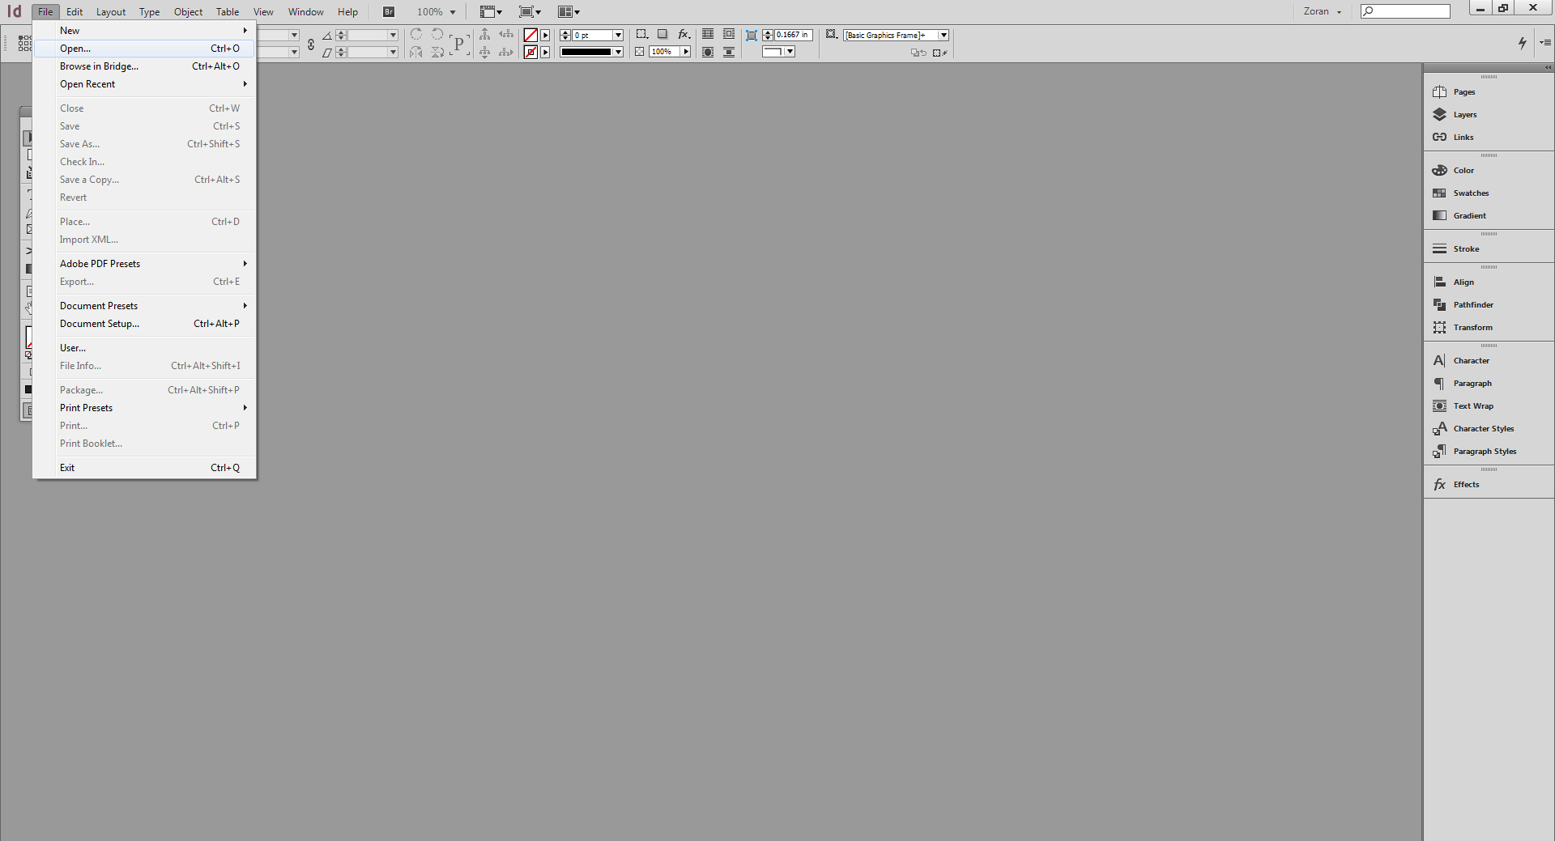Open the Stroke panel
The width and height of the screenshot is (1555, 841).
1455,248
